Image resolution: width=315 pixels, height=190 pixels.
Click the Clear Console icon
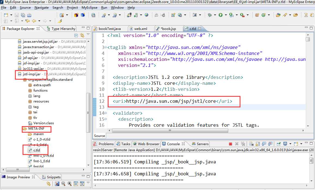(x=251, y=144)
